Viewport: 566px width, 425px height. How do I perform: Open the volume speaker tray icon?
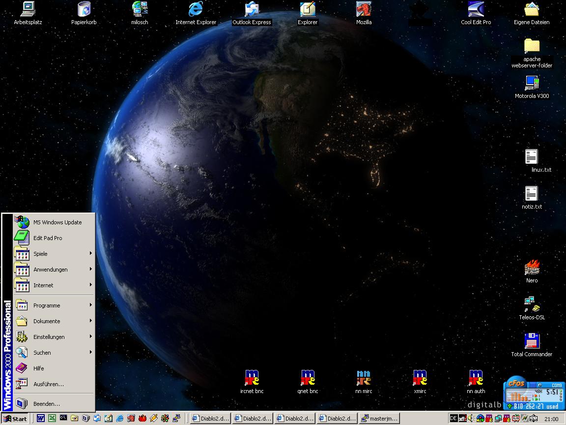[471, 419]
